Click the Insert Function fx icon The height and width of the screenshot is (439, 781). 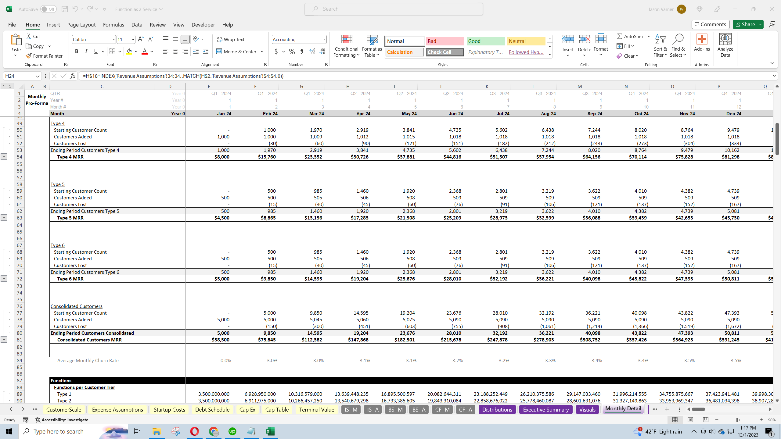pos(73,76)
